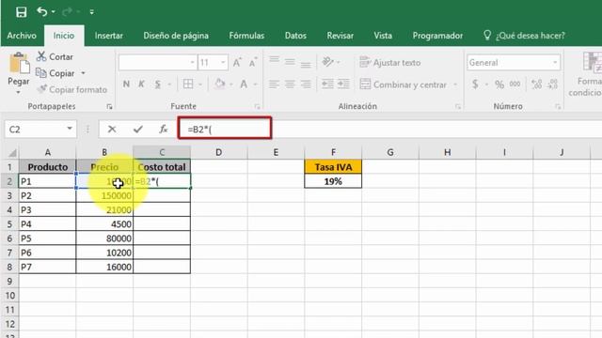Toggle bold (N) formatting

pyautogui.click(x=126, y=84)
